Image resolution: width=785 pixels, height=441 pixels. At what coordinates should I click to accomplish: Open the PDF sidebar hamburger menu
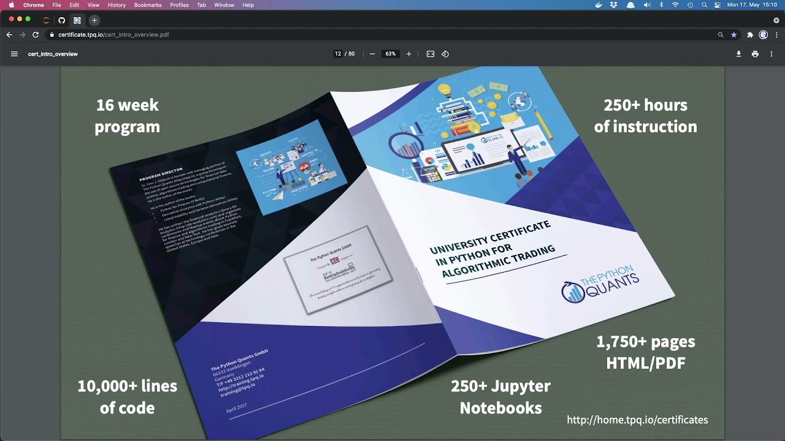(14, 54)
